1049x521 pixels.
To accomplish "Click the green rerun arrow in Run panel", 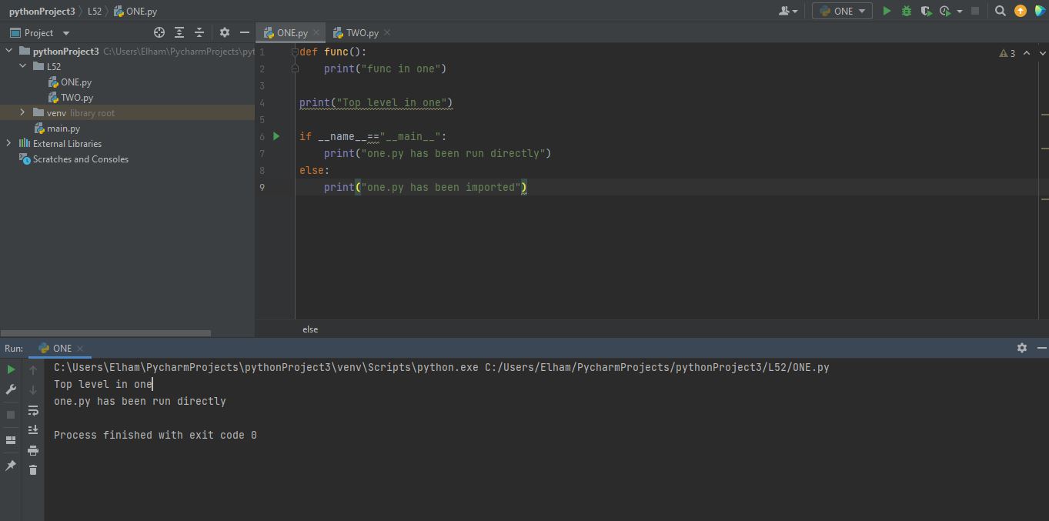I will click(11, 369).
